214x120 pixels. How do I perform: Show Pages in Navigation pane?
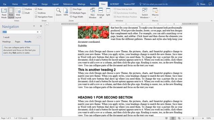[18, 42]
